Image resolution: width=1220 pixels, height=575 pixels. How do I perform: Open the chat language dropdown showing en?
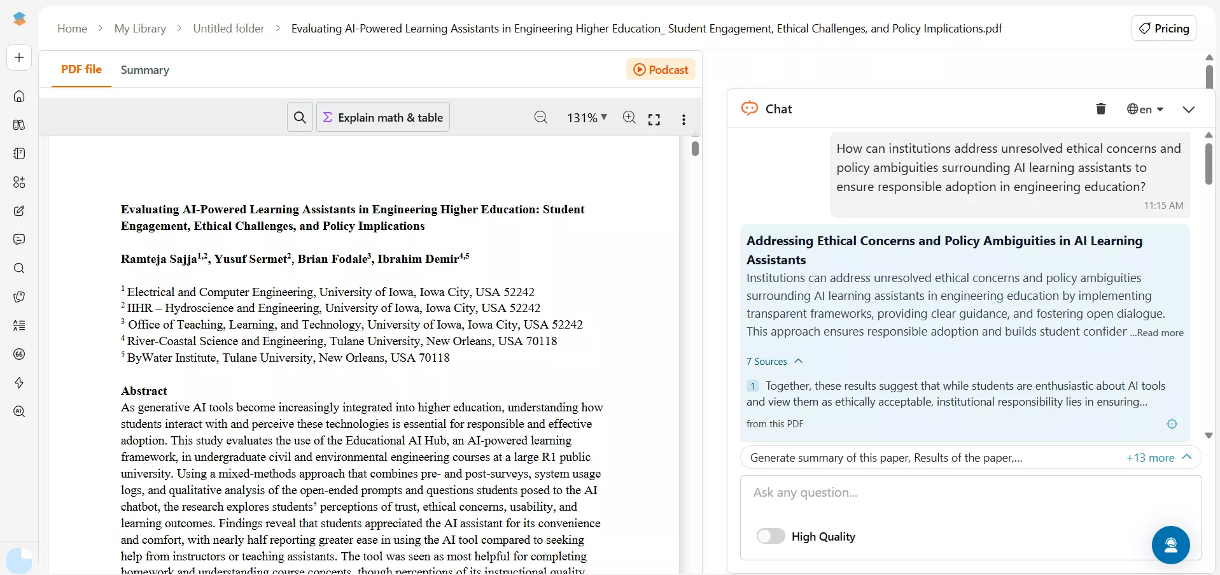pos(1144,109)
